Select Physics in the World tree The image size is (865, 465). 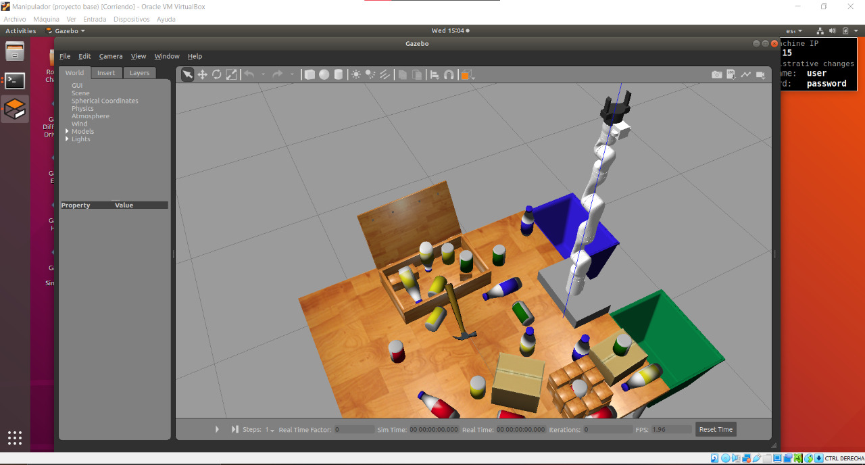pyautogui.click(x=82, y=109)
